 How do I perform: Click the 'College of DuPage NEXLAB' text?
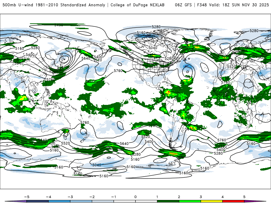click(x=138, y=5)
